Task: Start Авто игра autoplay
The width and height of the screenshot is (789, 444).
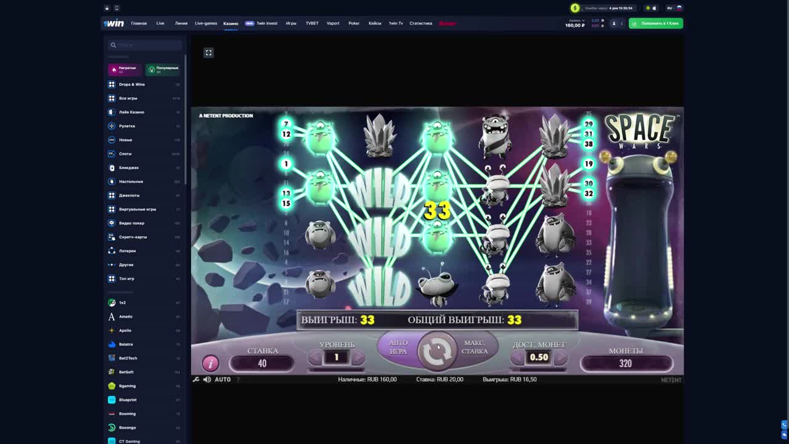Action: (398, 347)
